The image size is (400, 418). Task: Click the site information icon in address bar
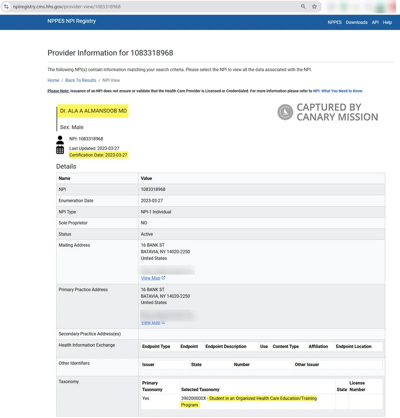click(x=6, y=6)
